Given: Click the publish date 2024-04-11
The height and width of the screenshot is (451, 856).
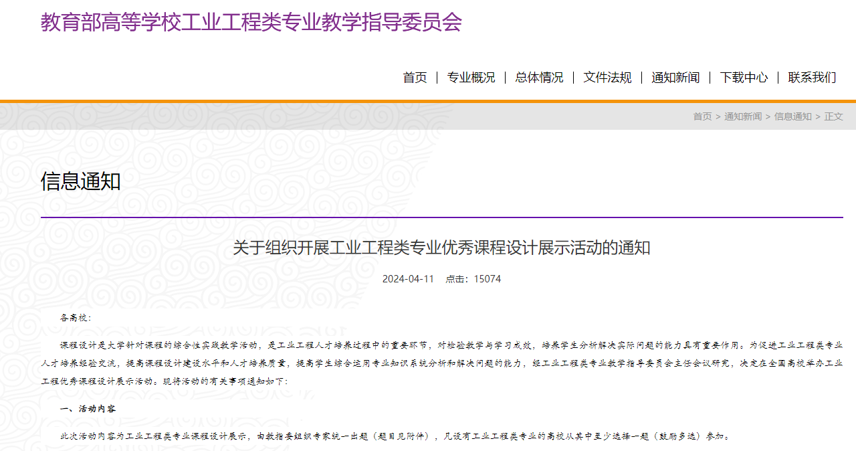Looking at the screenshot, I should coord(408,279).
